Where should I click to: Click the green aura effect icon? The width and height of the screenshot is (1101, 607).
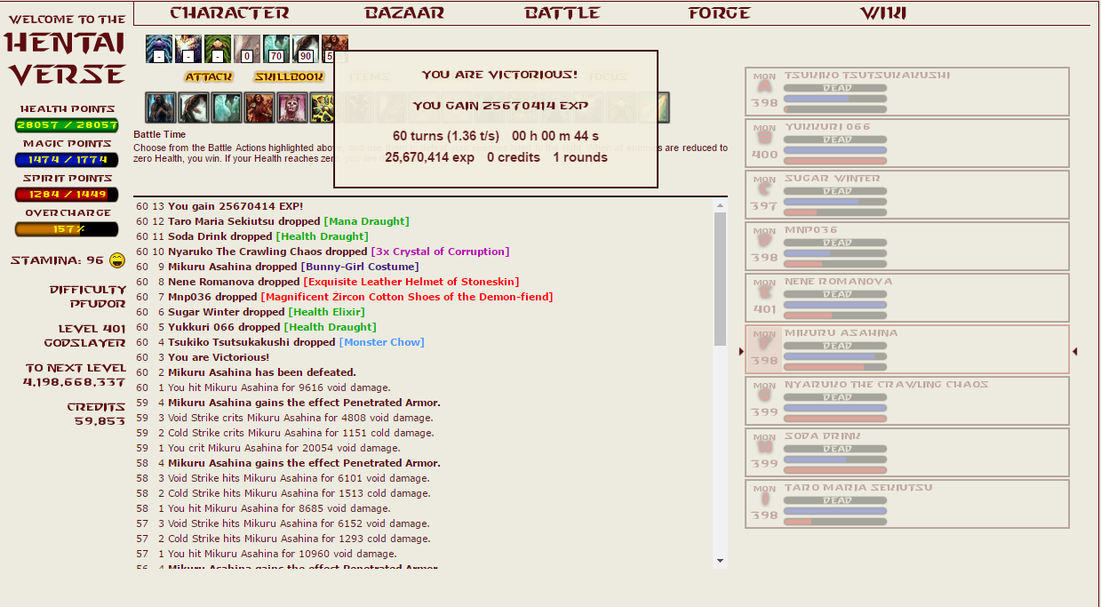tap(218, 49)
